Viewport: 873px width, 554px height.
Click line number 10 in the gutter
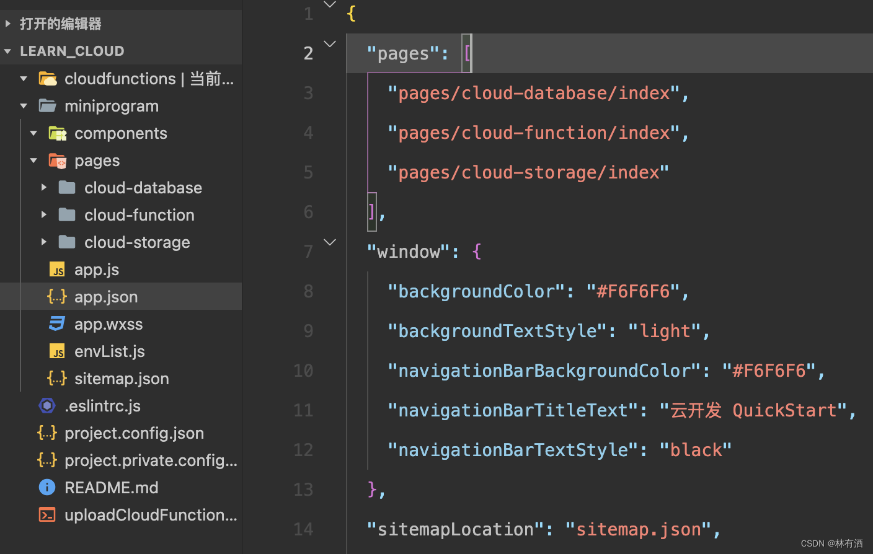click(303, 371)
